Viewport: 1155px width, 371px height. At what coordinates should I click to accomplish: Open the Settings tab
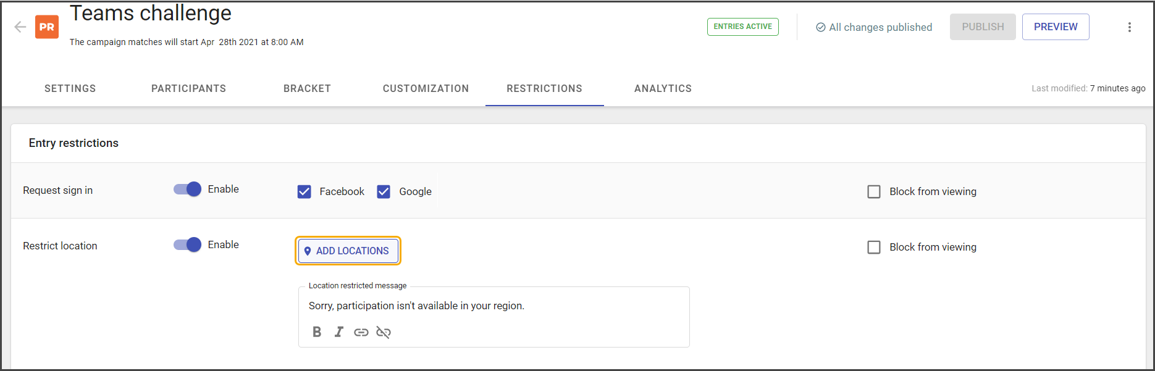point(70,88)
